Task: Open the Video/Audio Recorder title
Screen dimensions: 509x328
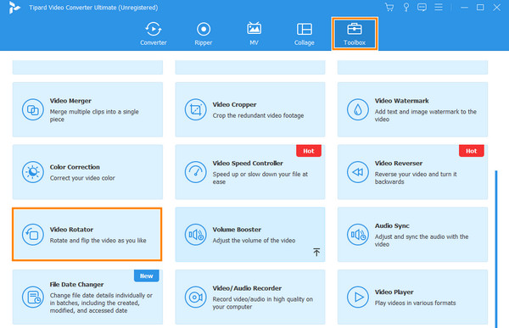Action: pos(247,288)
